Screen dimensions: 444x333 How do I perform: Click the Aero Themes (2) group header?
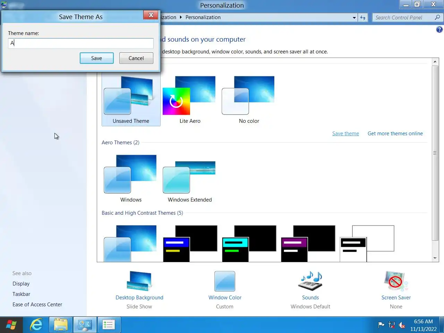[x=120, y=143]
